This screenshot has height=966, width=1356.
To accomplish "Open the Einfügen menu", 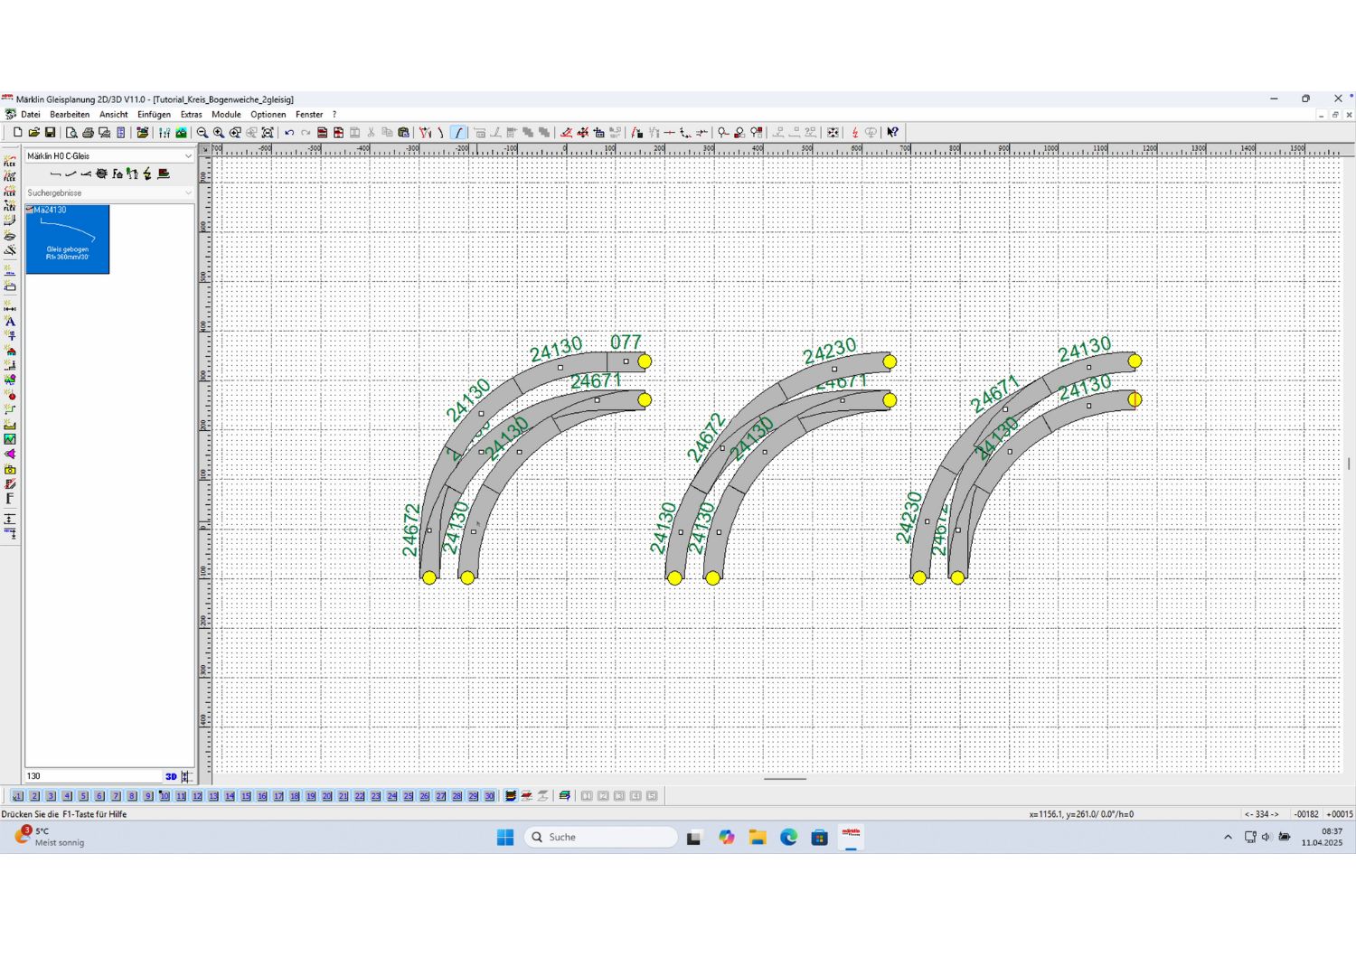I will click(154, 115).
